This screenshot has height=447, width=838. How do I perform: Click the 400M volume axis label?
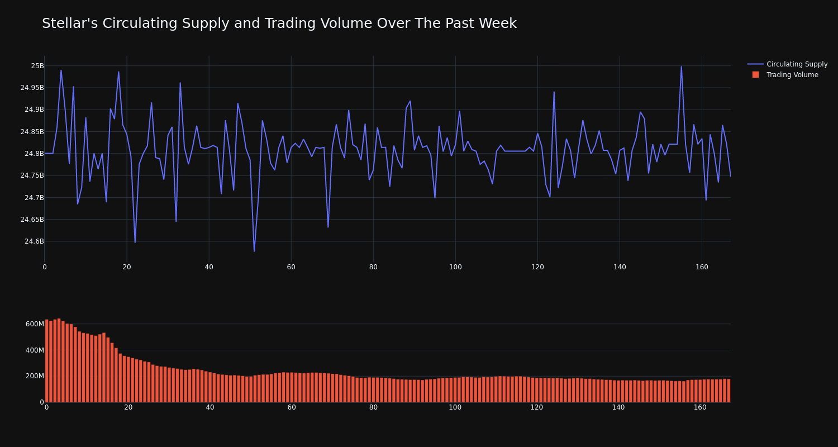click(x=35, y=350)
